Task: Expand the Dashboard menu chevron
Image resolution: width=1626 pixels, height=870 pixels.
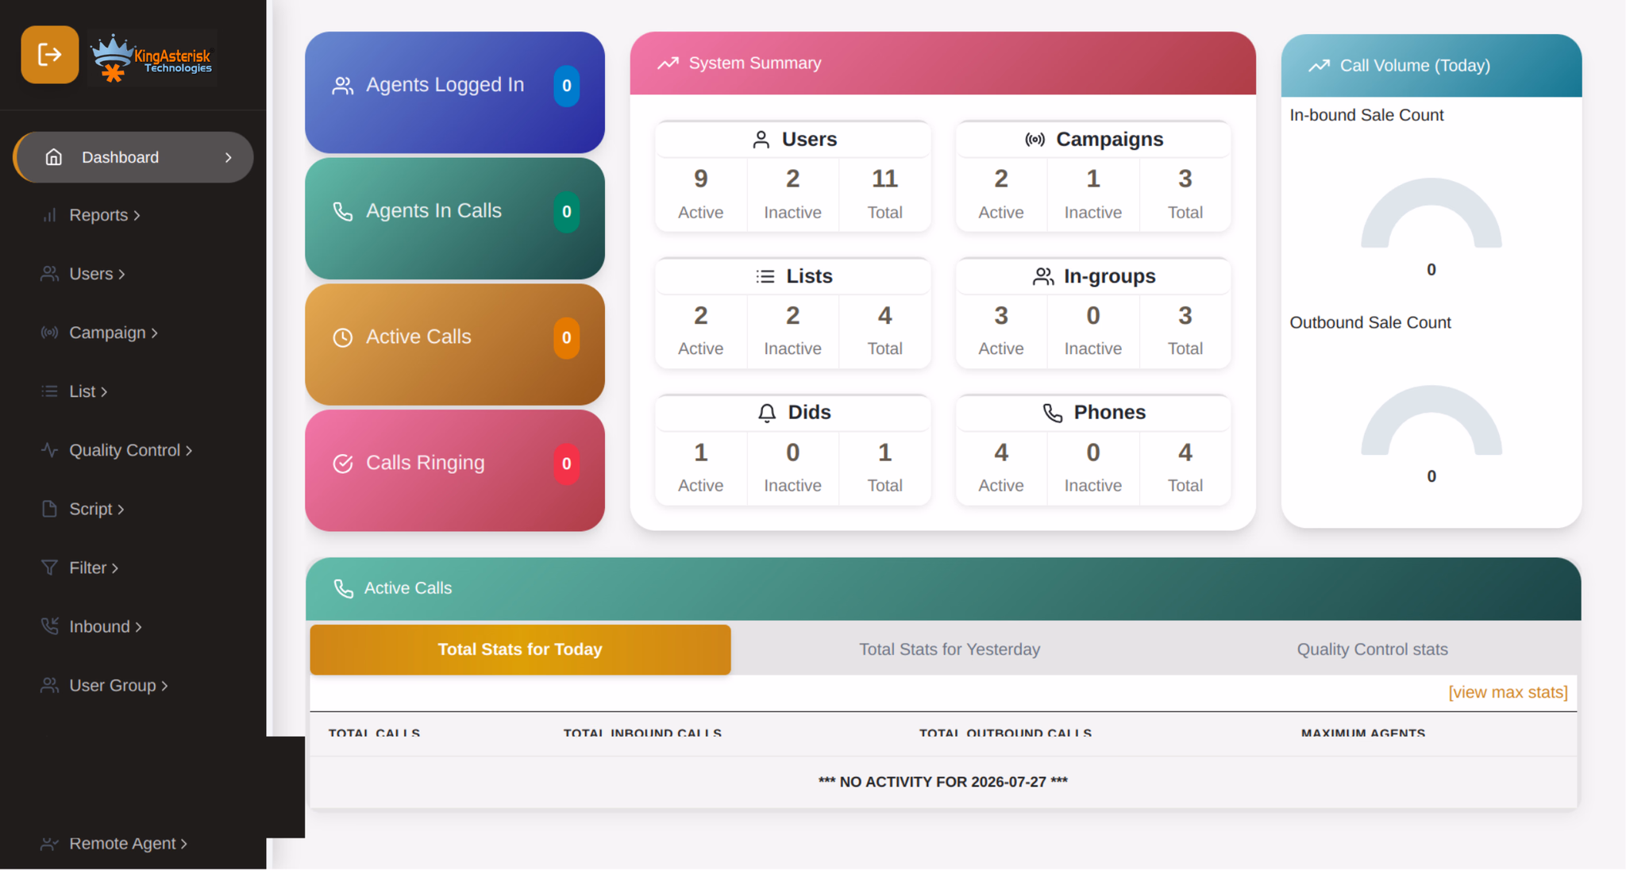Action: coord(229,157)
